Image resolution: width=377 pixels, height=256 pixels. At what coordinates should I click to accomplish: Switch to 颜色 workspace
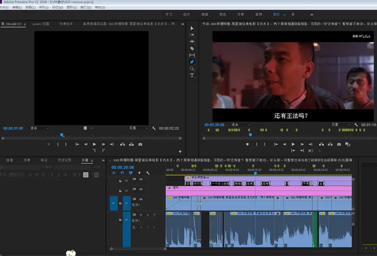coord(223,15)
